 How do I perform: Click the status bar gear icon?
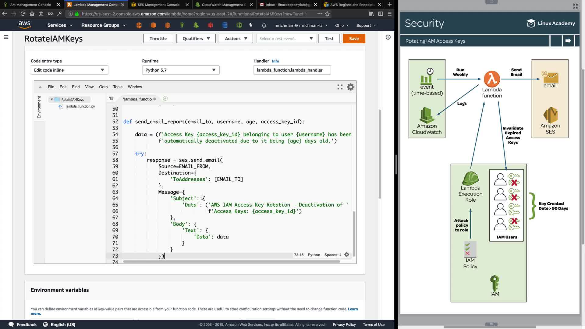click(347, 255)
